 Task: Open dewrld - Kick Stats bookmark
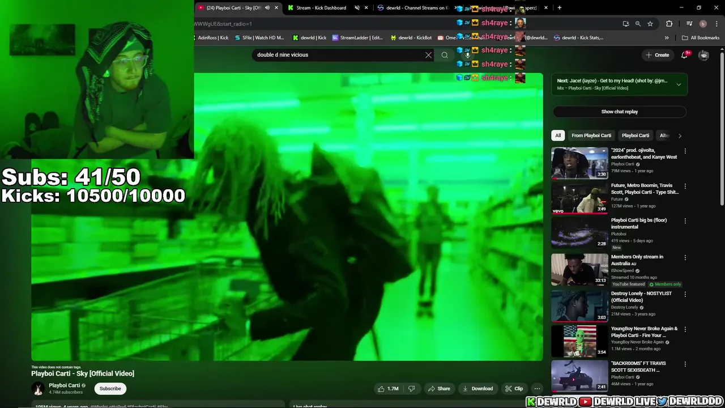click(579, 38)
